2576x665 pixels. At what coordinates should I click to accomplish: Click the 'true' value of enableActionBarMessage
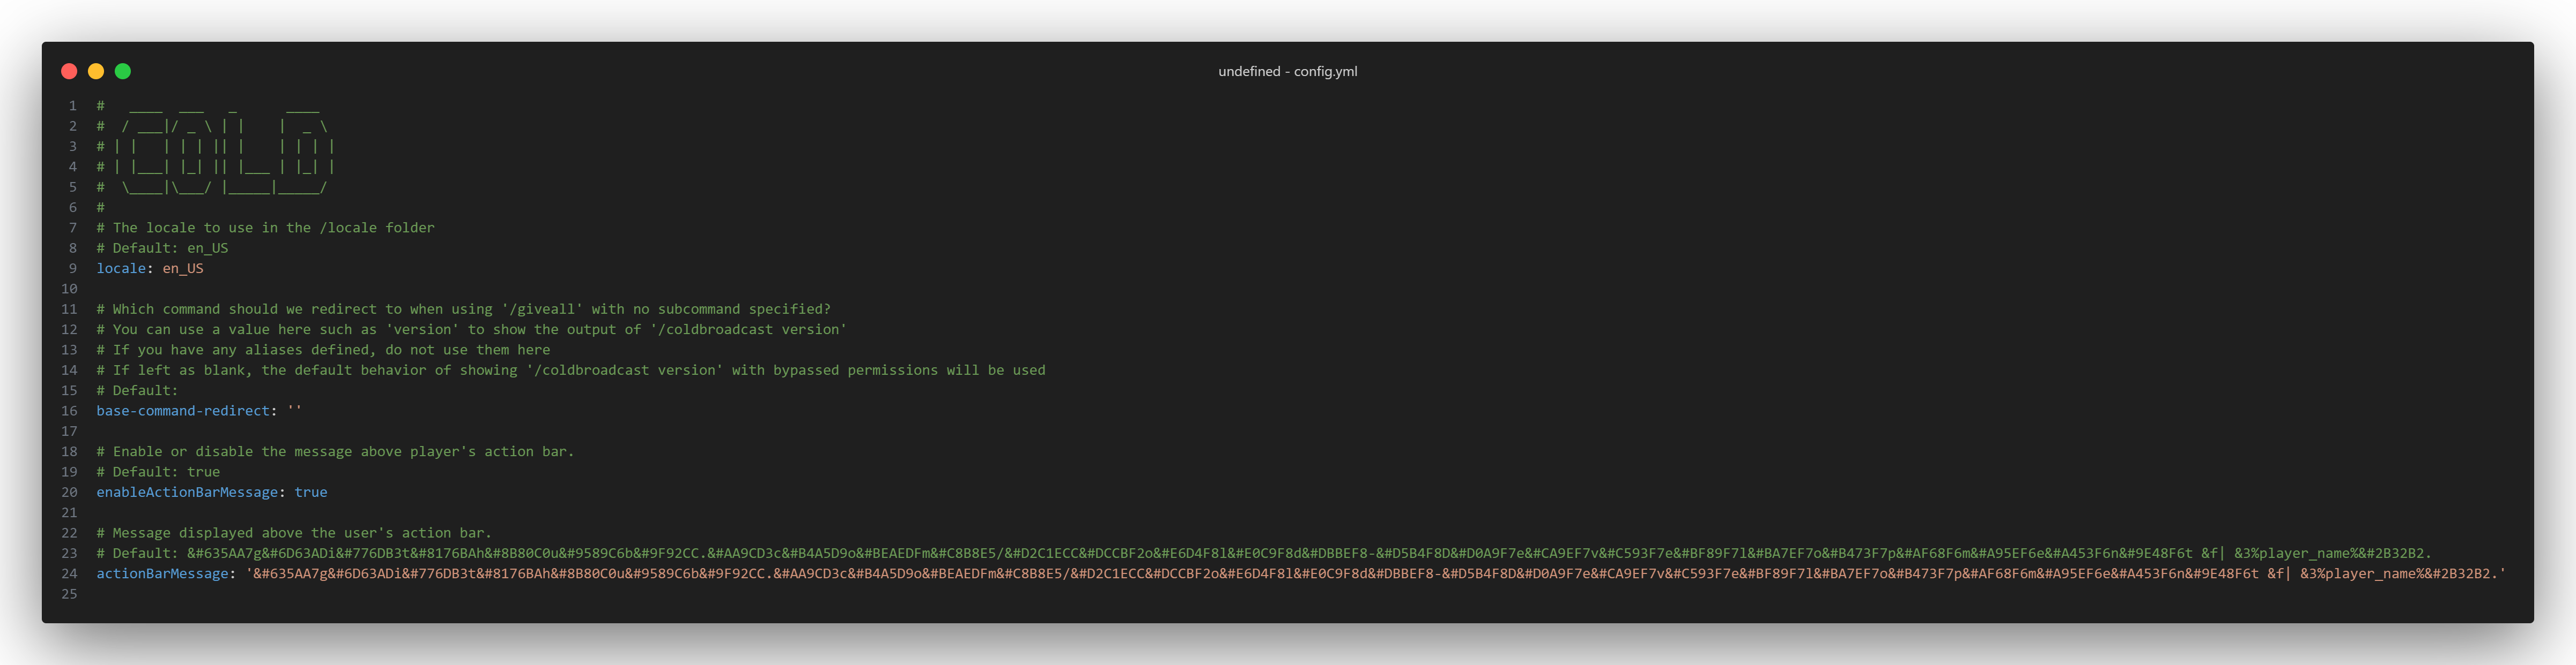click(x=311, y=492)
